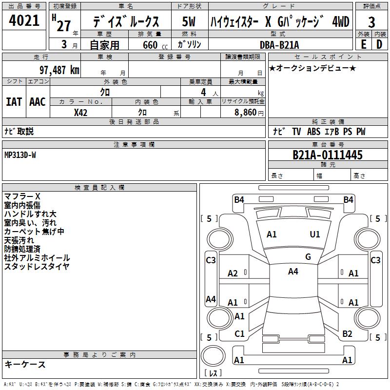The width and height of the screenshot is (390, 390).
Task: Select the キーケース notice text
Action: [25, 365]
